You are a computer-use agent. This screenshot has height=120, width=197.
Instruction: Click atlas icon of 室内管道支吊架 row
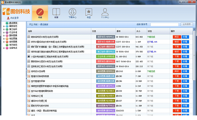click(x=29, y=81)
